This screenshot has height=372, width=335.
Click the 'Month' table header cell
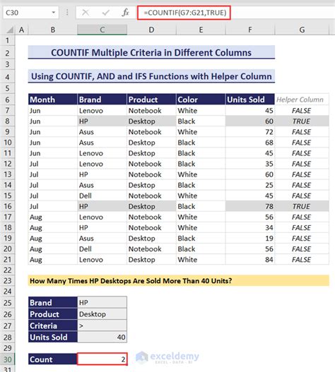(53, 100)
